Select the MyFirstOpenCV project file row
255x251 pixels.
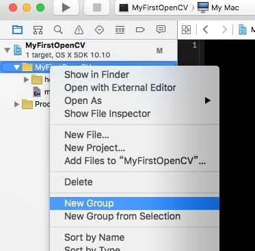pos(88,50)
